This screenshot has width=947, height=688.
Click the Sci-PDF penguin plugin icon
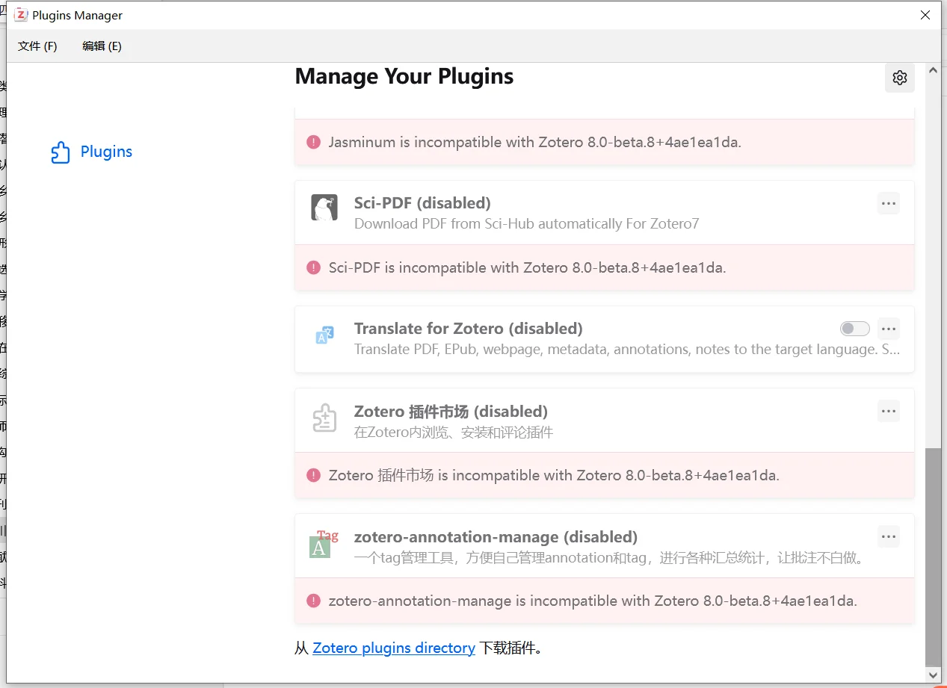click(x=324, y=208)
